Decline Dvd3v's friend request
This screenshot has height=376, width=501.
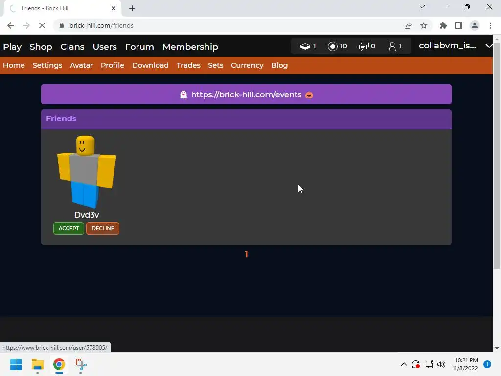[x=103, y=228]
